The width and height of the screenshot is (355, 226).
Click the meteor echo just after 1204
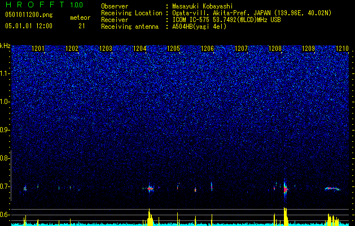point(150,188)
